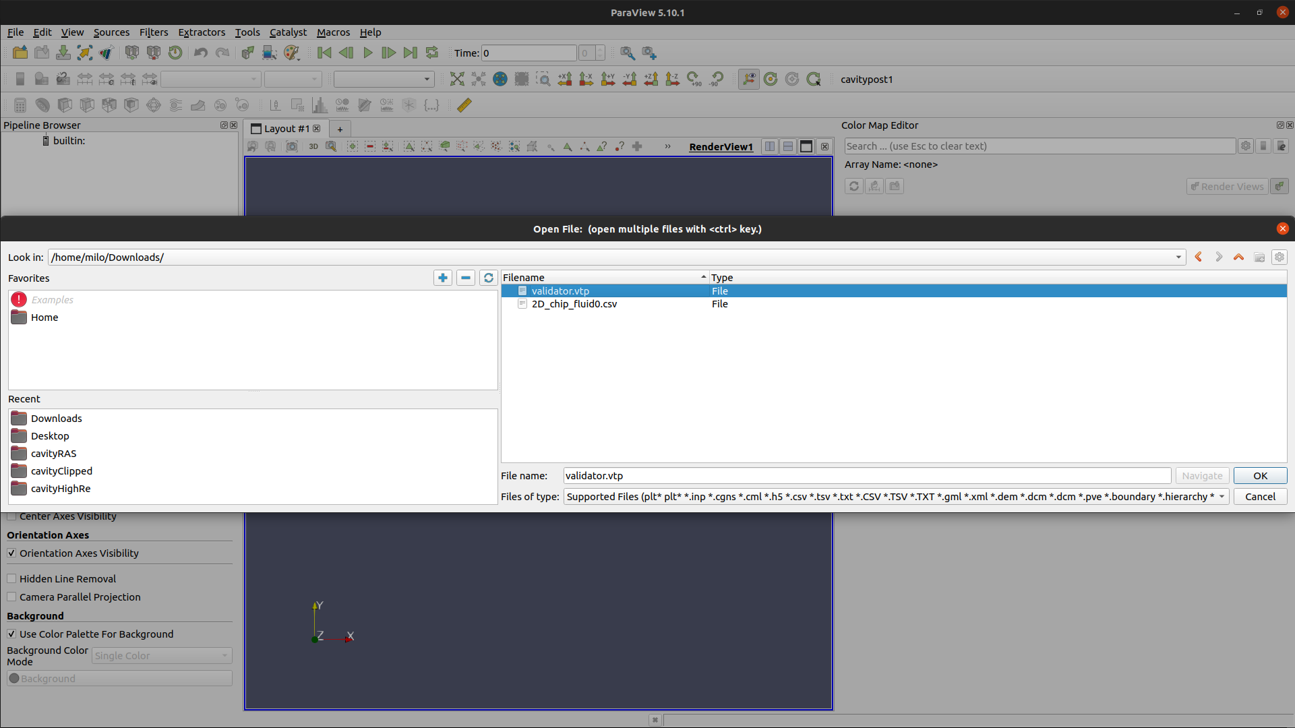Open the Look in directory dropdown
The width and height of the screenshot is (1295, 728).
tap(1178, 256)
